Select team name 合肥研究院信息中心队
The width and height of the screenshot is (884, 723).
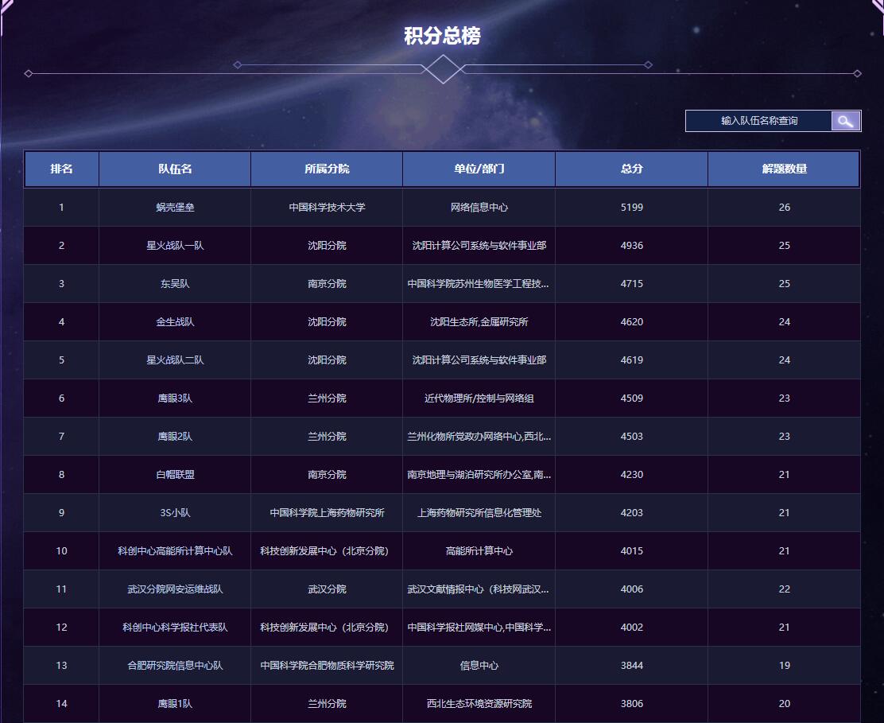(175, 666)
